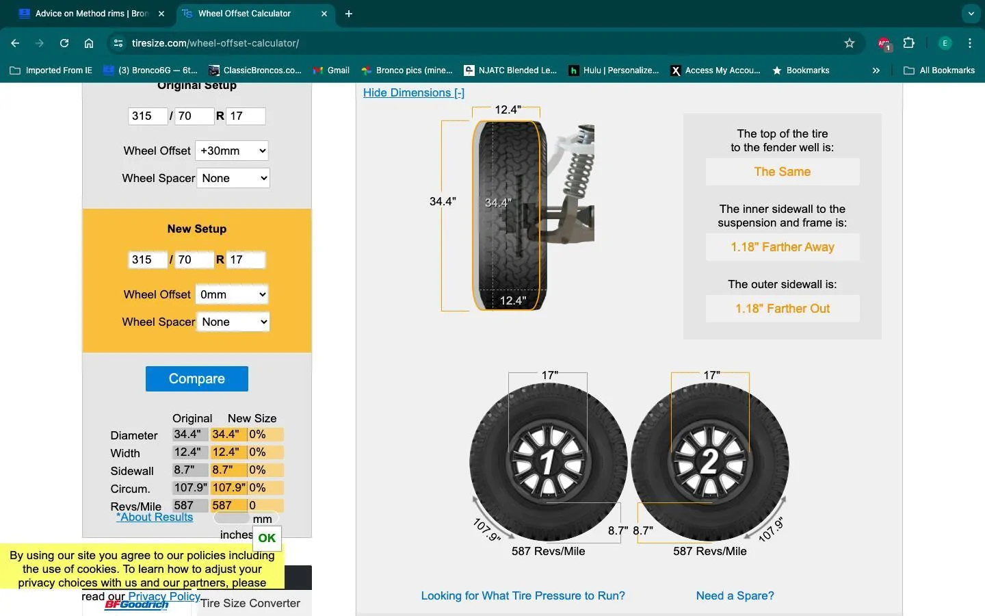
Task: Open the Bronco6G bookmark
Action: point(150,70)
